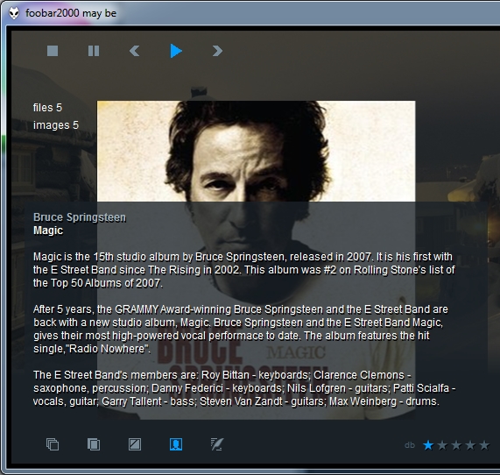Click the paragraph starting 'Magic is the 15th studio album'
Screen dimensions: 500x475
coord(244,270)
